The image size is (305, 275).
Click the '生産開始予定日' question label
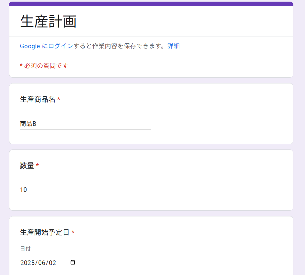click(x=45, y=232)
